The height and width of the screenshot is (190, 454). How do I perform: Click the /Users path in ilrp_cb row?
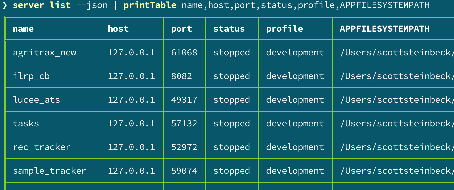coord(397,76)
